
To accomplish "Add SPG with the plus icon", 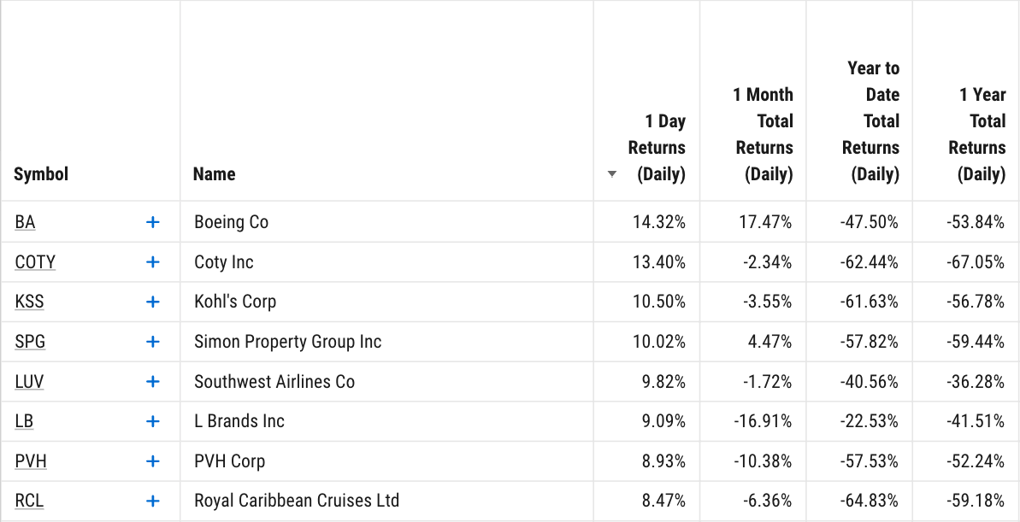I will [152, 342].
